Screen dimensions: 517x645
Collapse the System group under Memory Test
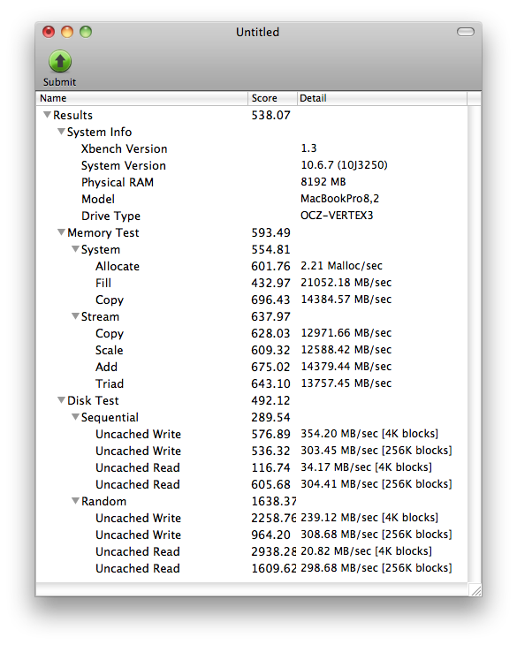75,249
